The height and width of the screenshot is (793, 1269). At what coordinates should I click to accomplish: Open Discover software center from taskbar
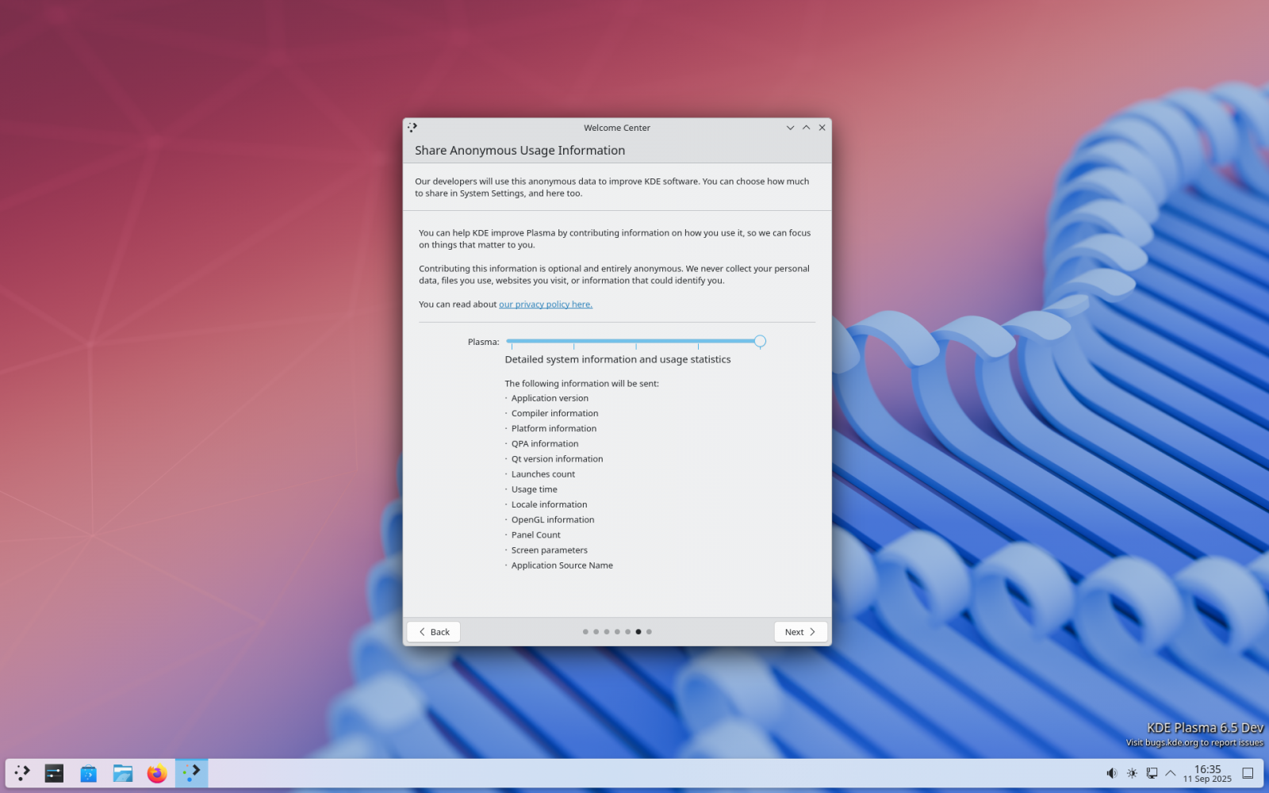88,772
